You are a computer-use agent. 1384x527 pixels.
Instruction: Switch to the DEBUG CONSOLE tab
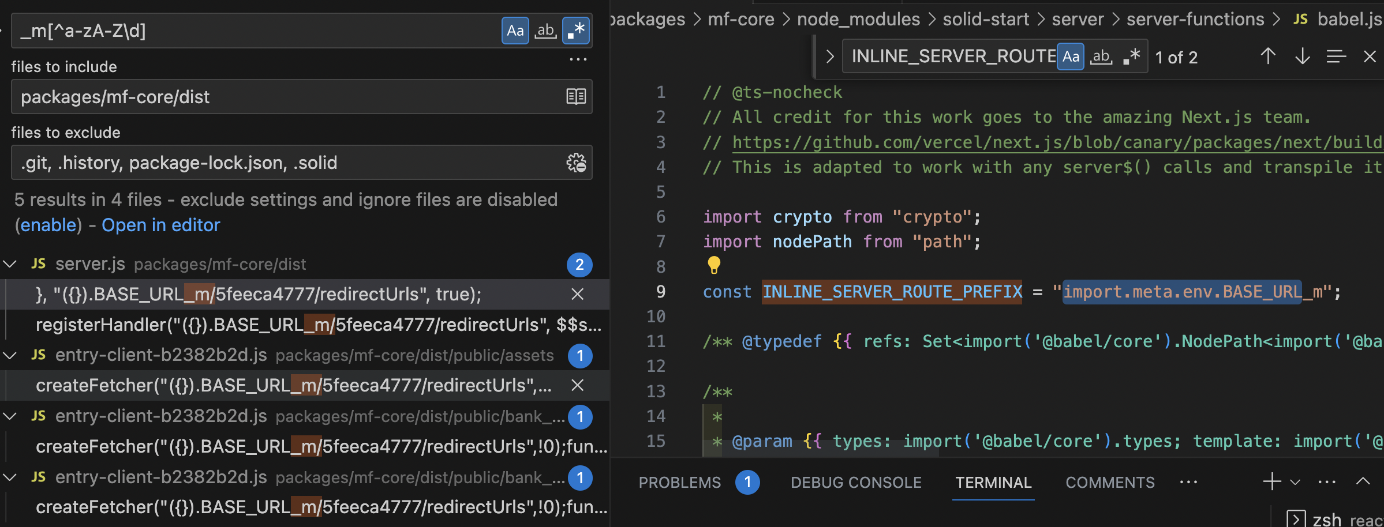click(856, 482)
